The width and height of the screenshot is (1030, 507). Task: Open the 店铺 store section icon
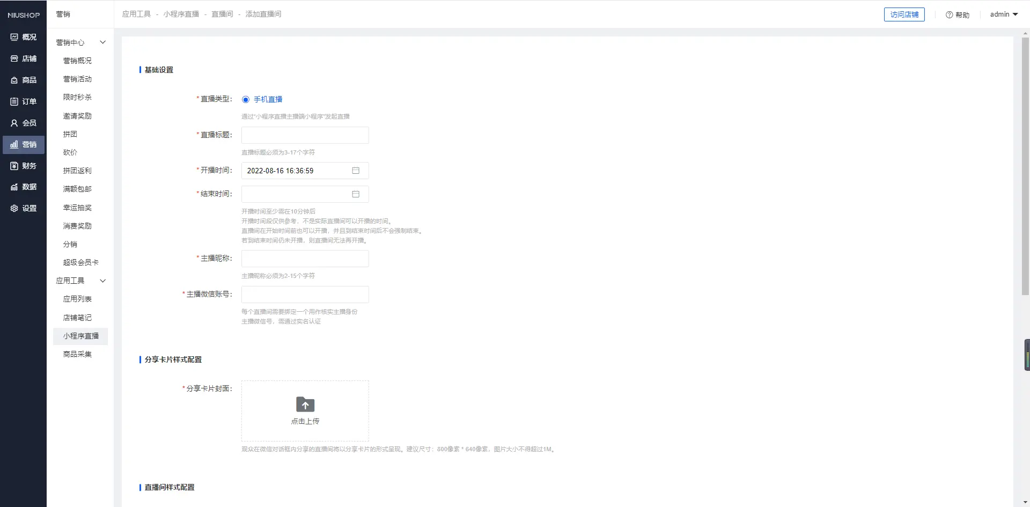click(14, 58)
